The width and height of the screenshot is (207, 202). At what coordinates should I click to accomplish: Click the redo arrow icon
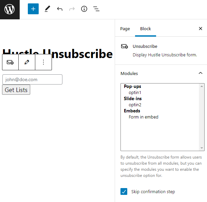point(72,9)
